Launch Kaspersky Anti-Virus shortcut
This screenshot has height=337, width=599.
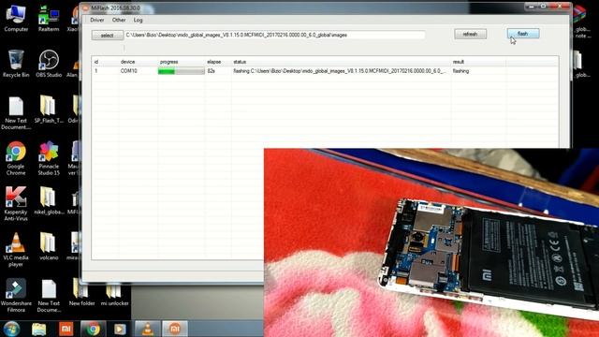pyautogui.click(x=16, y=204)
